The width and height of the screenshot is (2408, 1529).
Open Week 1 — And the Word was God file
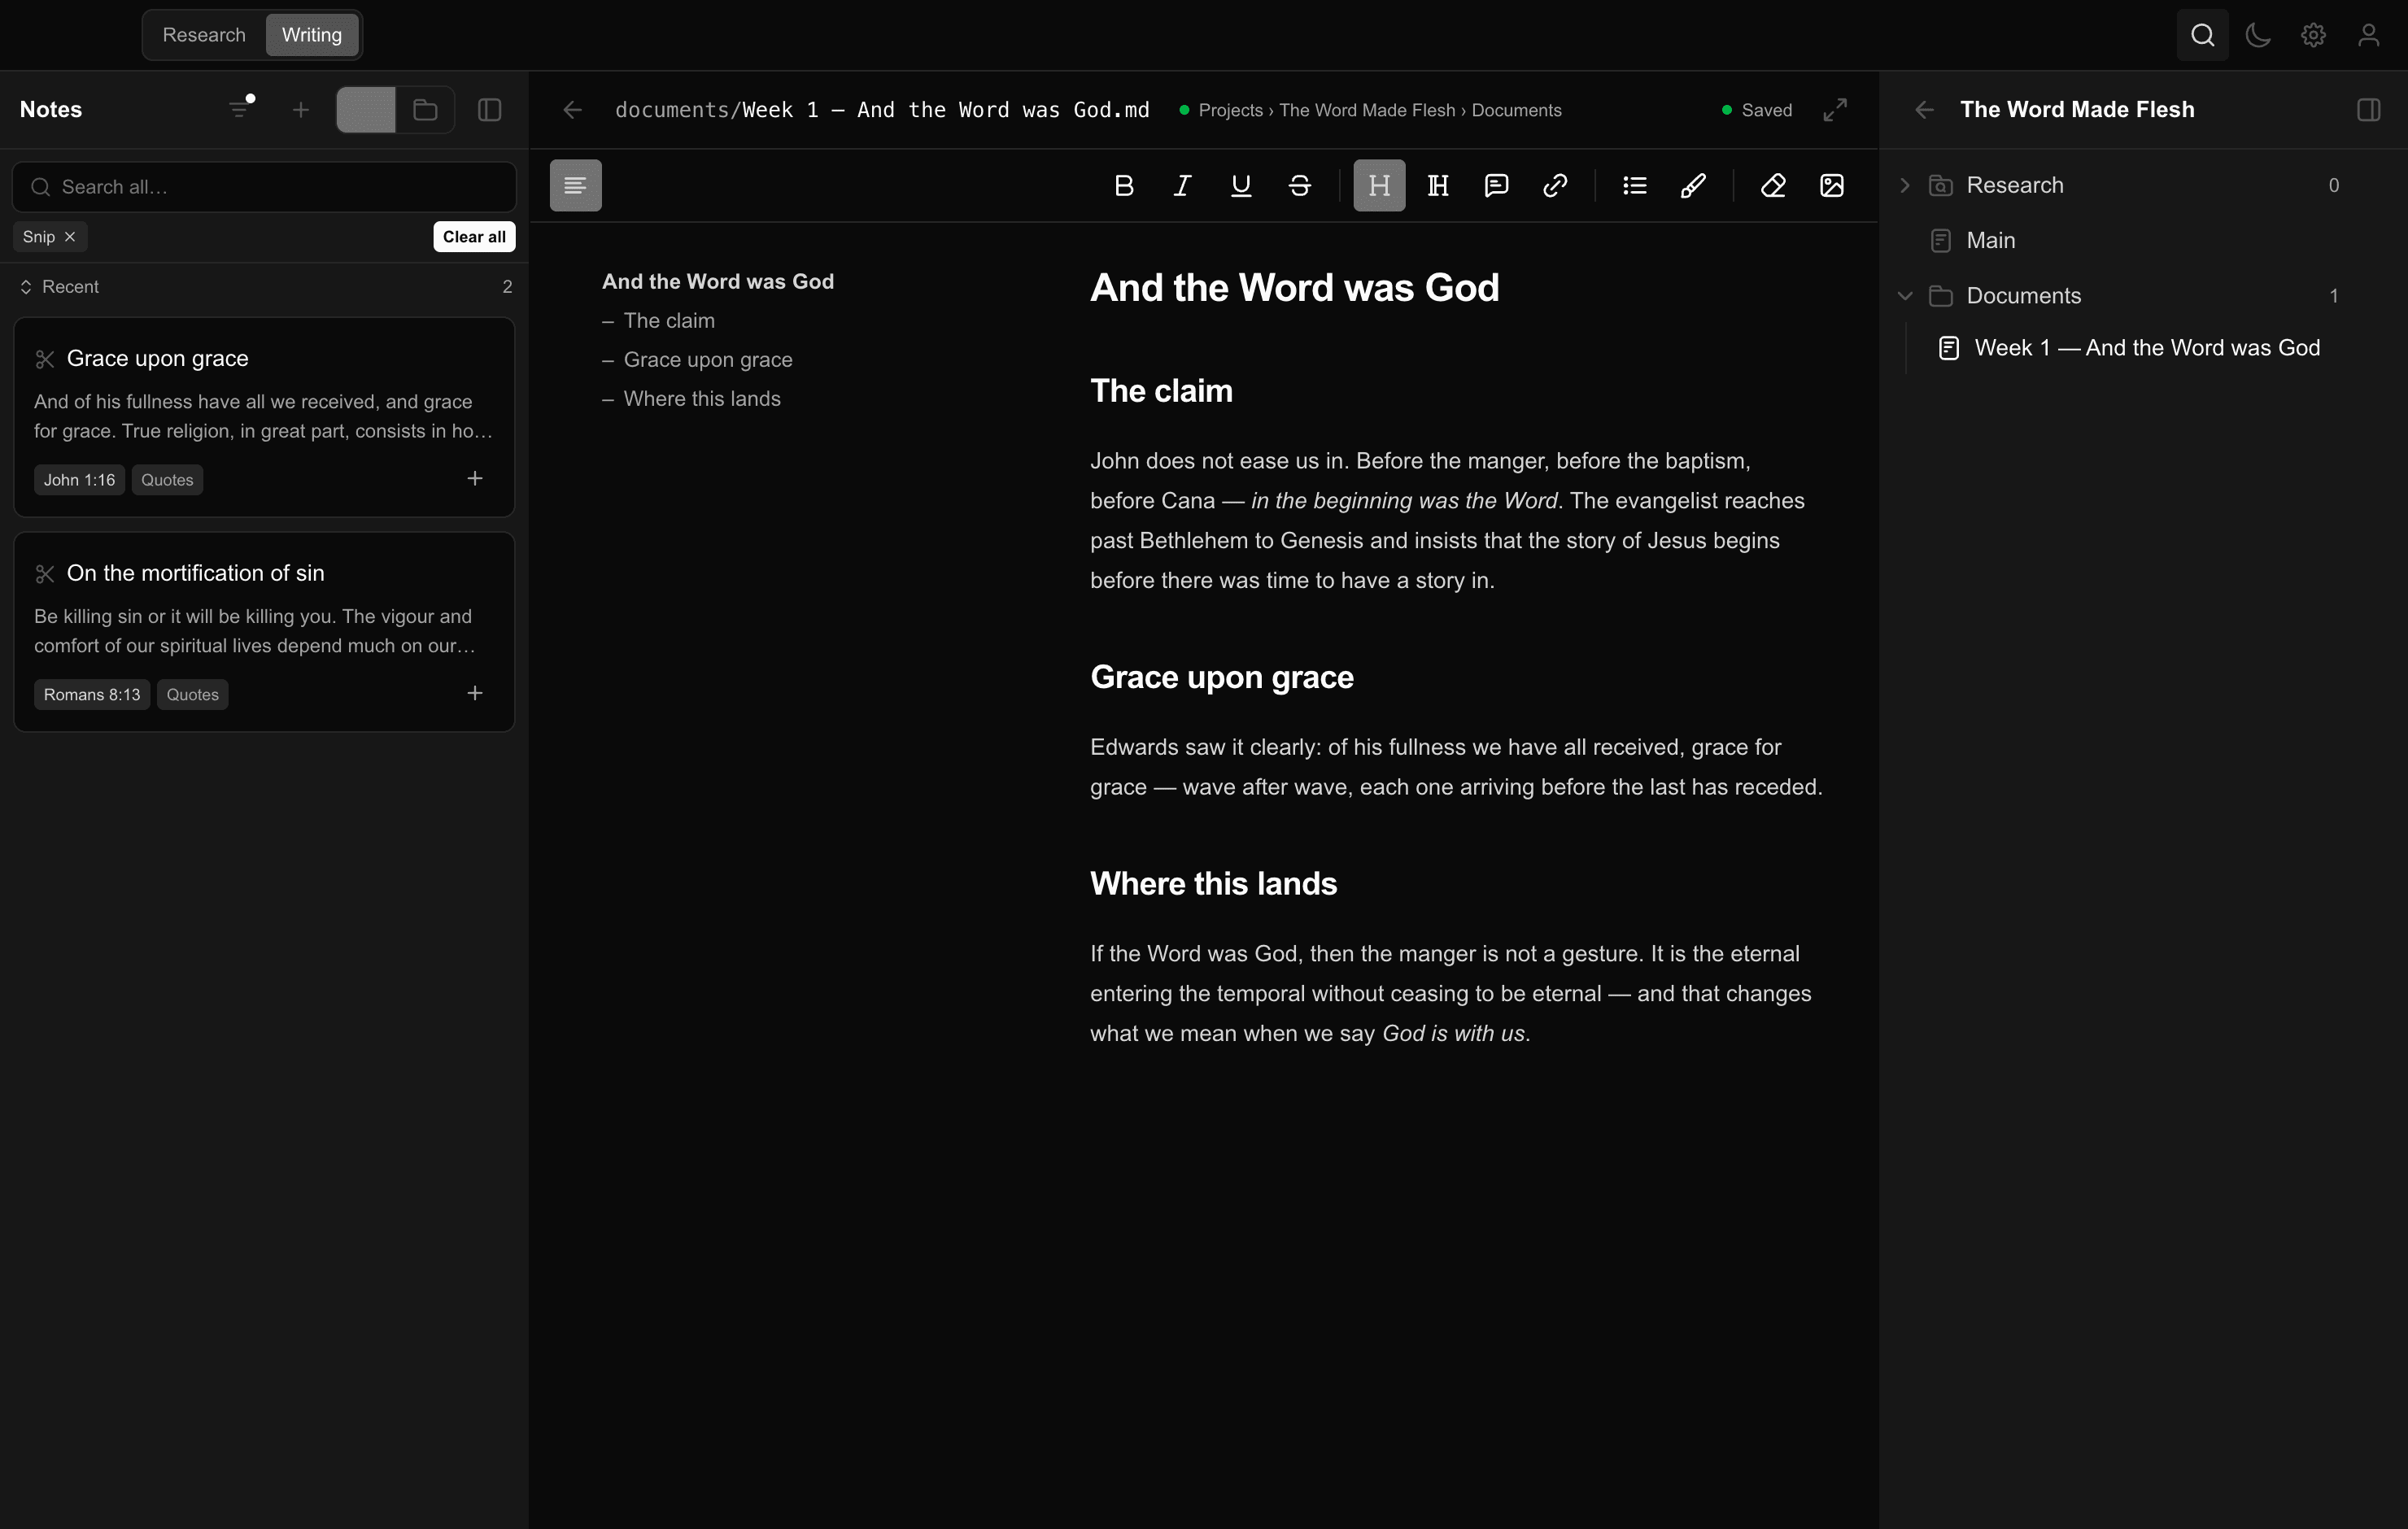pyautogui.click(x=2147, y=348)
